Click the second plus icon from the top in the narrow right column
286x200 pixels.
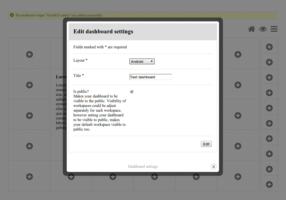coord(269,62)
